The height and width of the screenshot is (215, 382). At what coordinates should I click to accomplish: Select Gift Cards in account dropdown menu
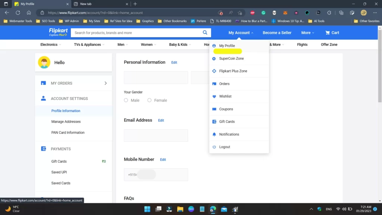239,122
